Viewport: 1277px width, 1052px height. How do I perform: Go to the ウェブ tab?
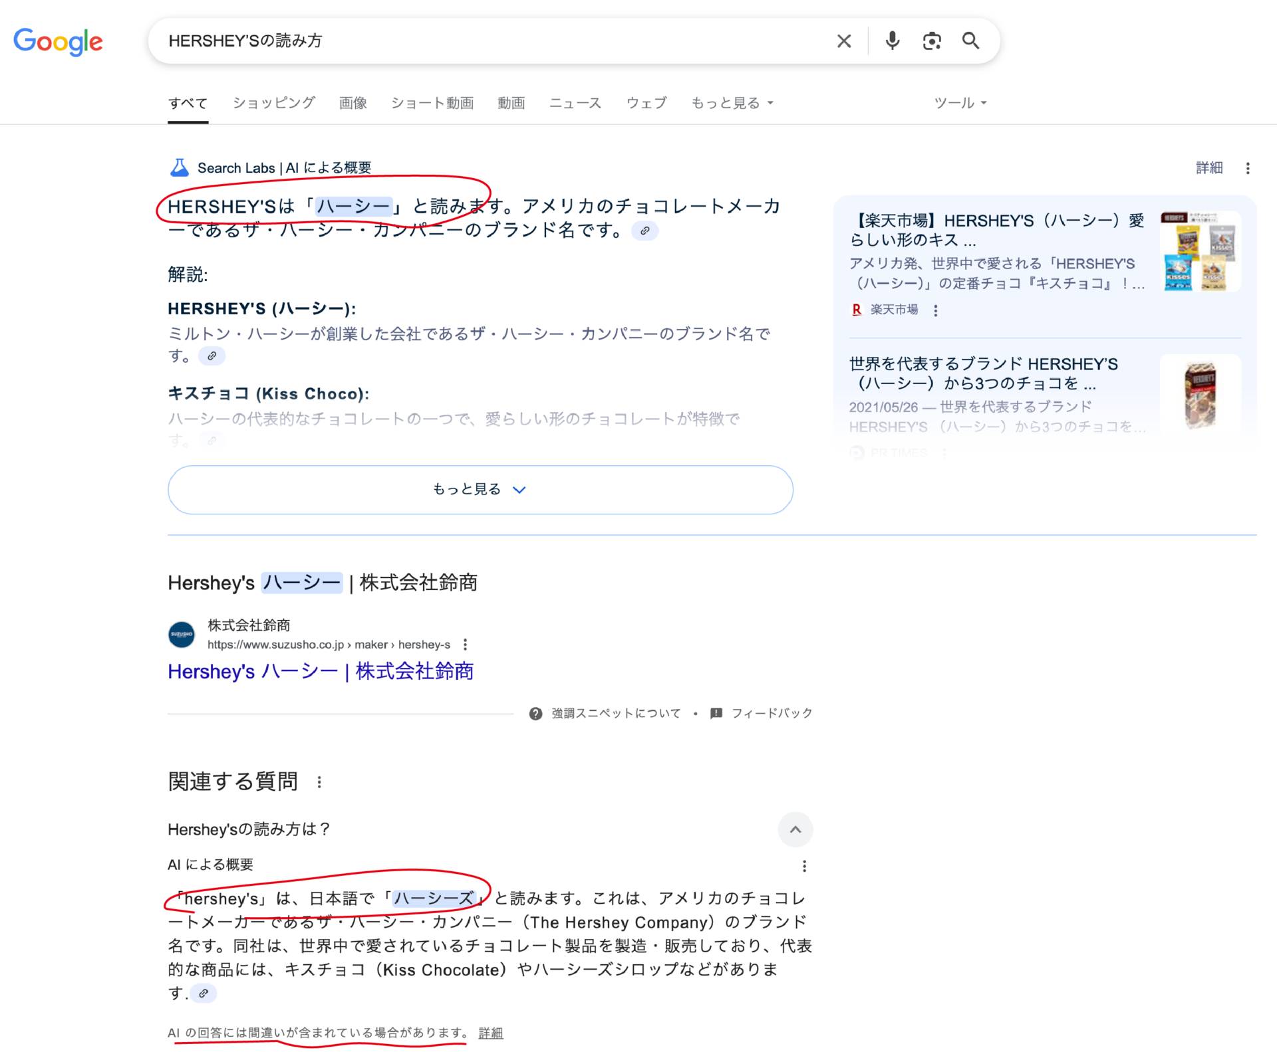pyautogui.click(x=646, y=103)
